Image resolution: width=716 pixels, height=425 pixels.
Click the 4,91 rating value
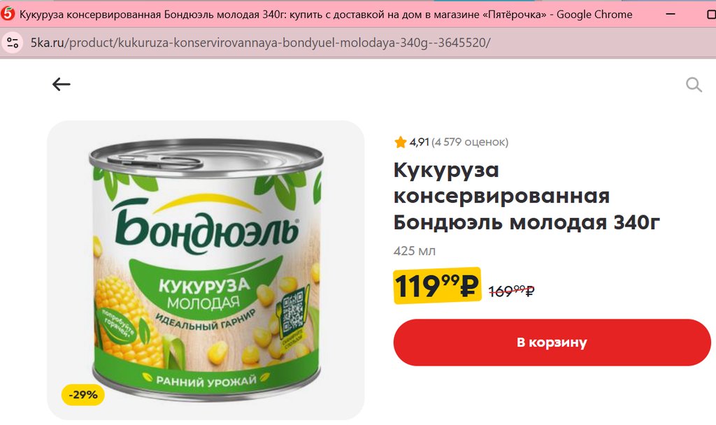pos(420,142)
